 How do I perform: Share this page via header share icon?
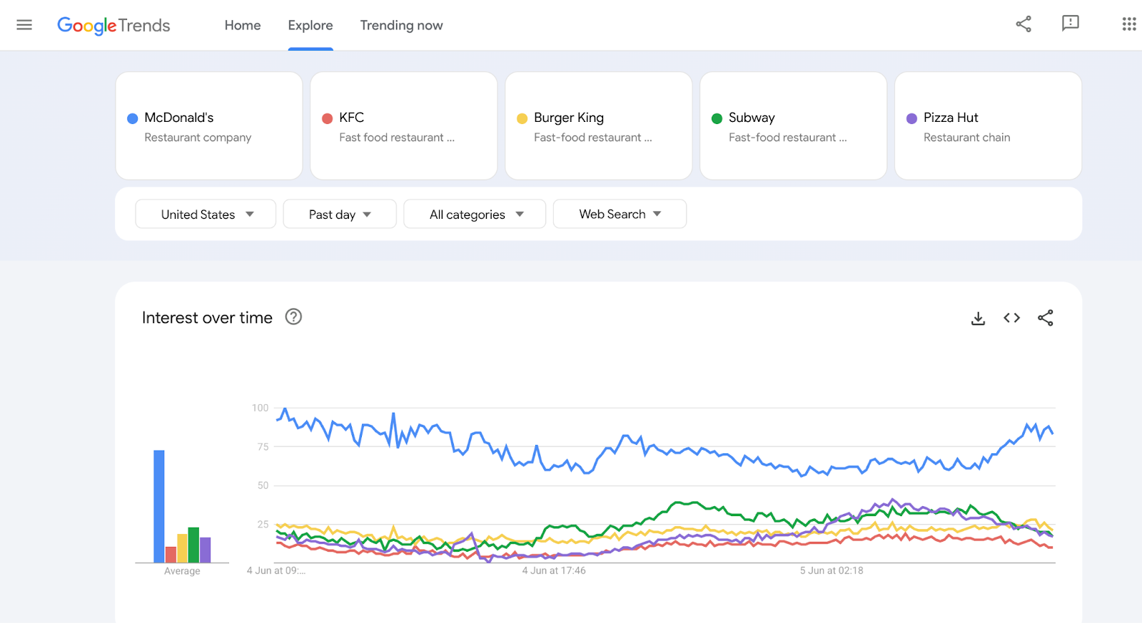(x=1024, y=24)
